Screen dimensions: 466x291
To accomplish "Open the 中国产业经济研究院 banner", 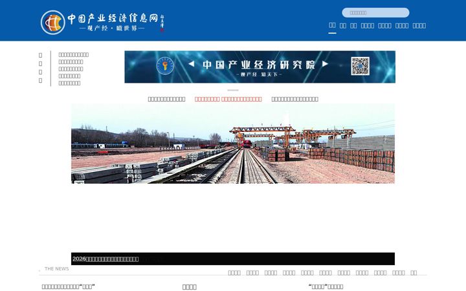I will (260, 67).
